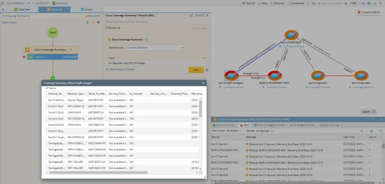The height and width of the screenshot is (184, 385).
Task: Select the bur12-isp-sw3 device icon
Action: coord(318,75)
